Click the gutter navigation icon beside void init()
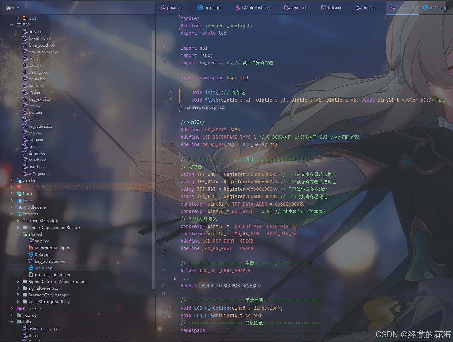 (x=171, y=92)
